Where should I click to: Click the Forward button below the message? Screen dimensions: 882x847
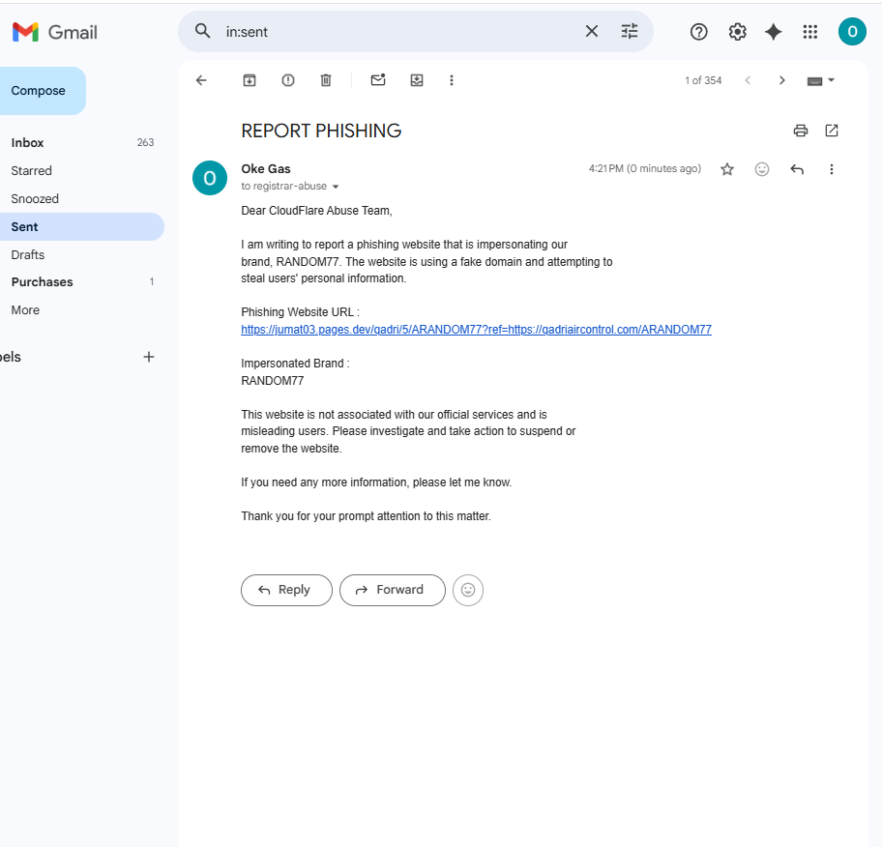pos(392,590)
